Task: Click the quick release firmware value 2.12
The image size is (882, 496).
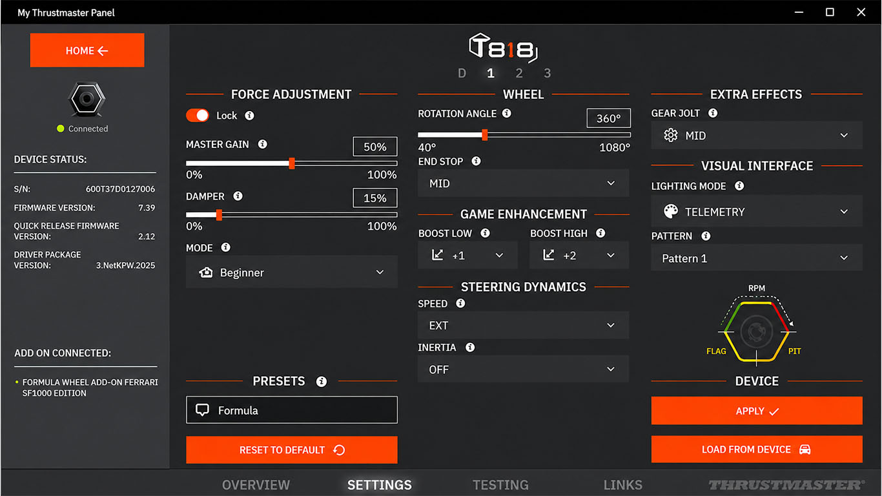Action: (147, 236)
